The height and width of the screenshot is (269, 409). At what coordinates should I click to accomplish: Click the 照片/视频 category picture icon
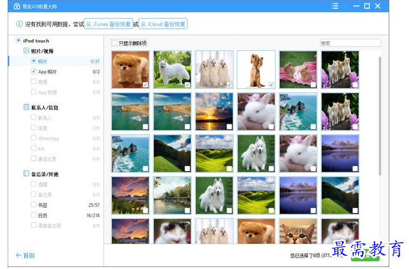coord(26,51)
